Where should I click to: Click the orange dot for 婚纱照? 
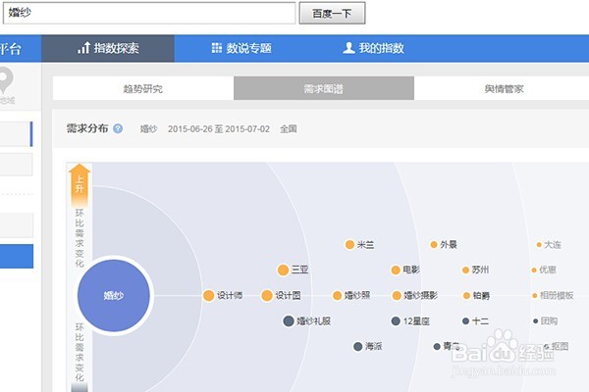(337, 296)
